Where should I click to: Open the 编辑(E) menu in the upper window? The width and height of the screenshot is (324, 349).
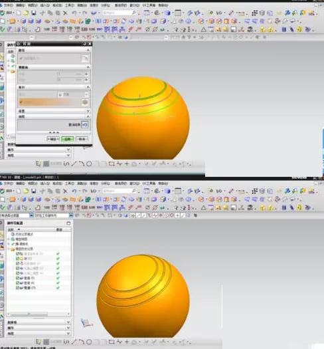(21, 5)
